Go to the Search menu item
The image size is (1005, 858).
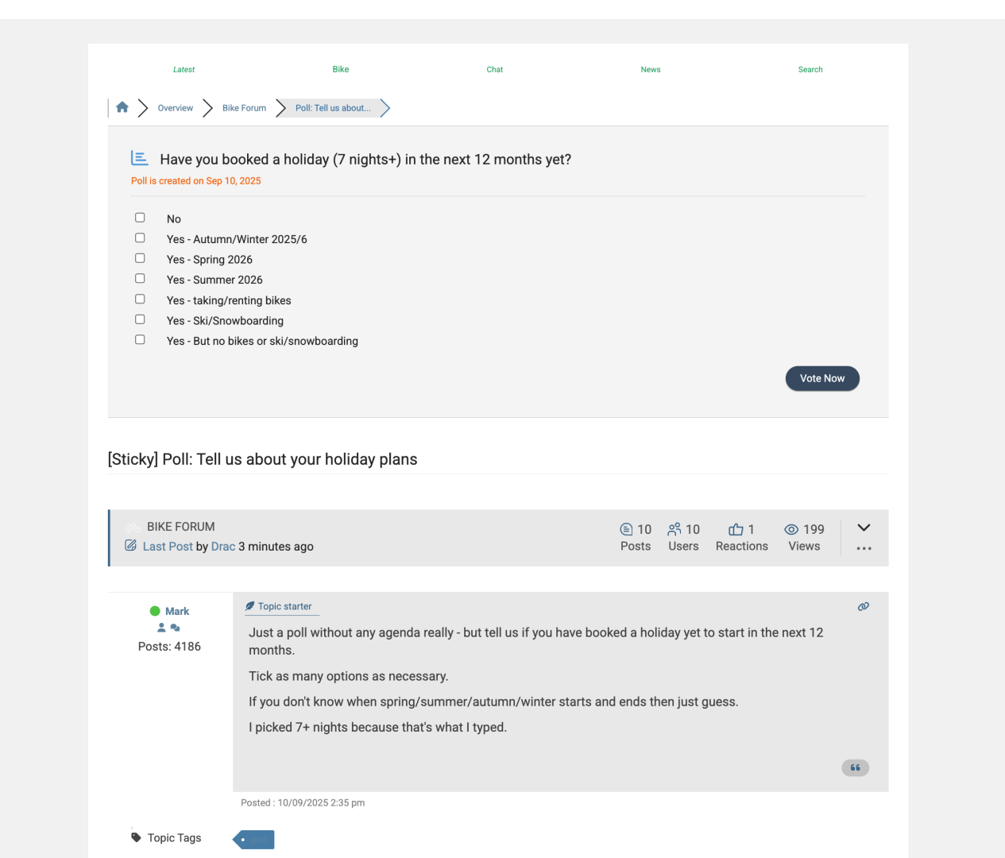(x=810, y=70)
